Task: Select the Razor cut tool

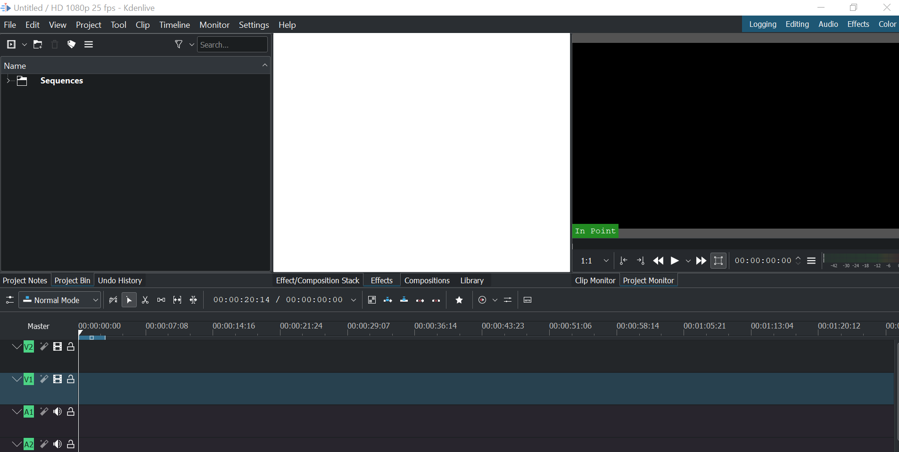Action: click(145, 300)
